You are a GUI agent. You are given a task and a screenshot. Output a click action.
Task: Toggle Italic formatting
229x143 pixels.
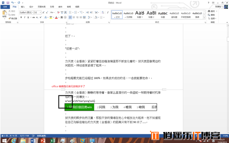tap(24, 17)
